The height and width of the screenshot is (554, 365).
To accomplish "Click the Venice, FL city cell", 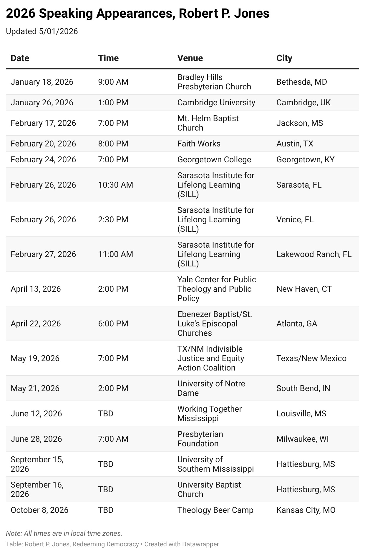I will point(295,219).
